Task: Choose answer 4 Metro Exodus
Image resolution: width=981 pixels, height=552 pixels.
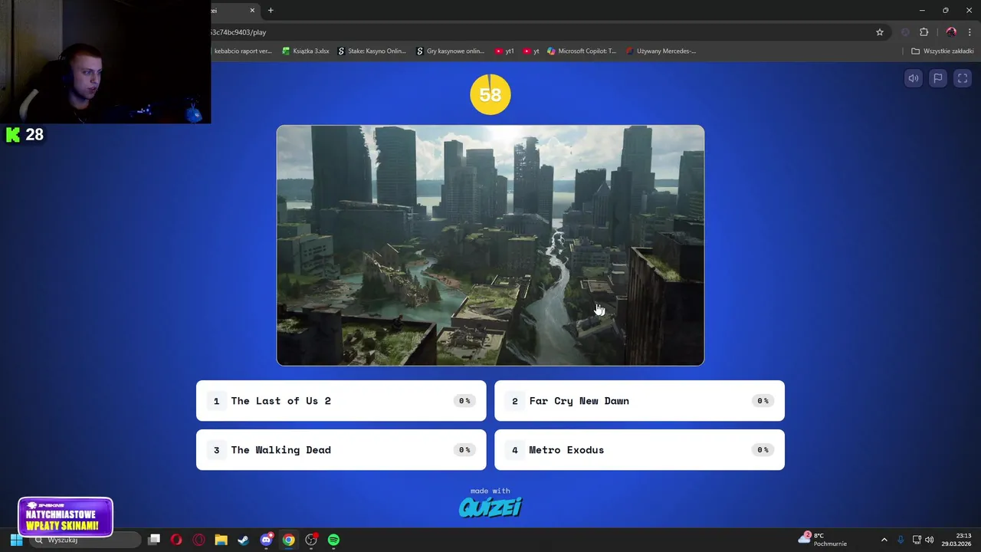Action: click(639, 450)
